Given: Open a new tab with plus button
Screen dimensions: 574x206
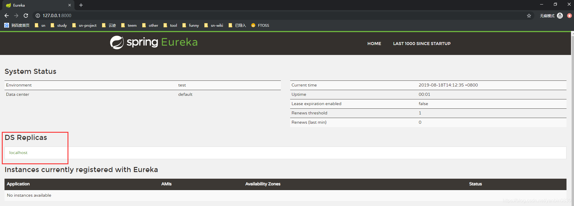Looking at the screenshot, I should click(81, 5).
